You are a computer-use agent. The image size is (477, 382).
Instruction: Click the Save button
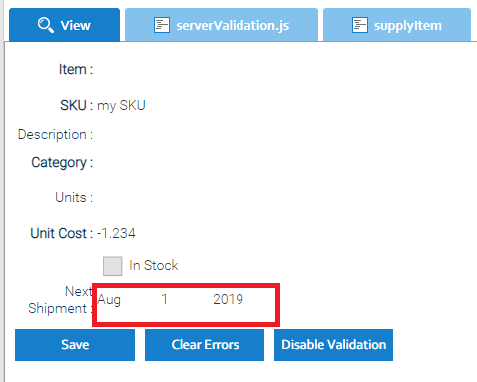[75, 345]
